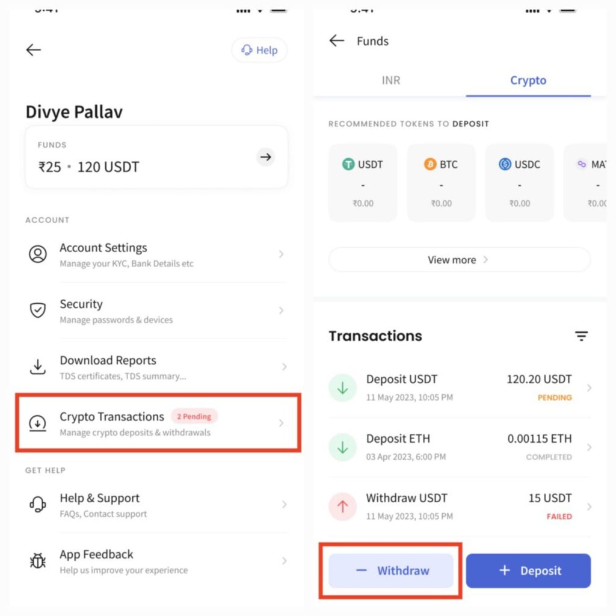Expand the Deposit ETH completed transaction chevron

pos(589,448)
